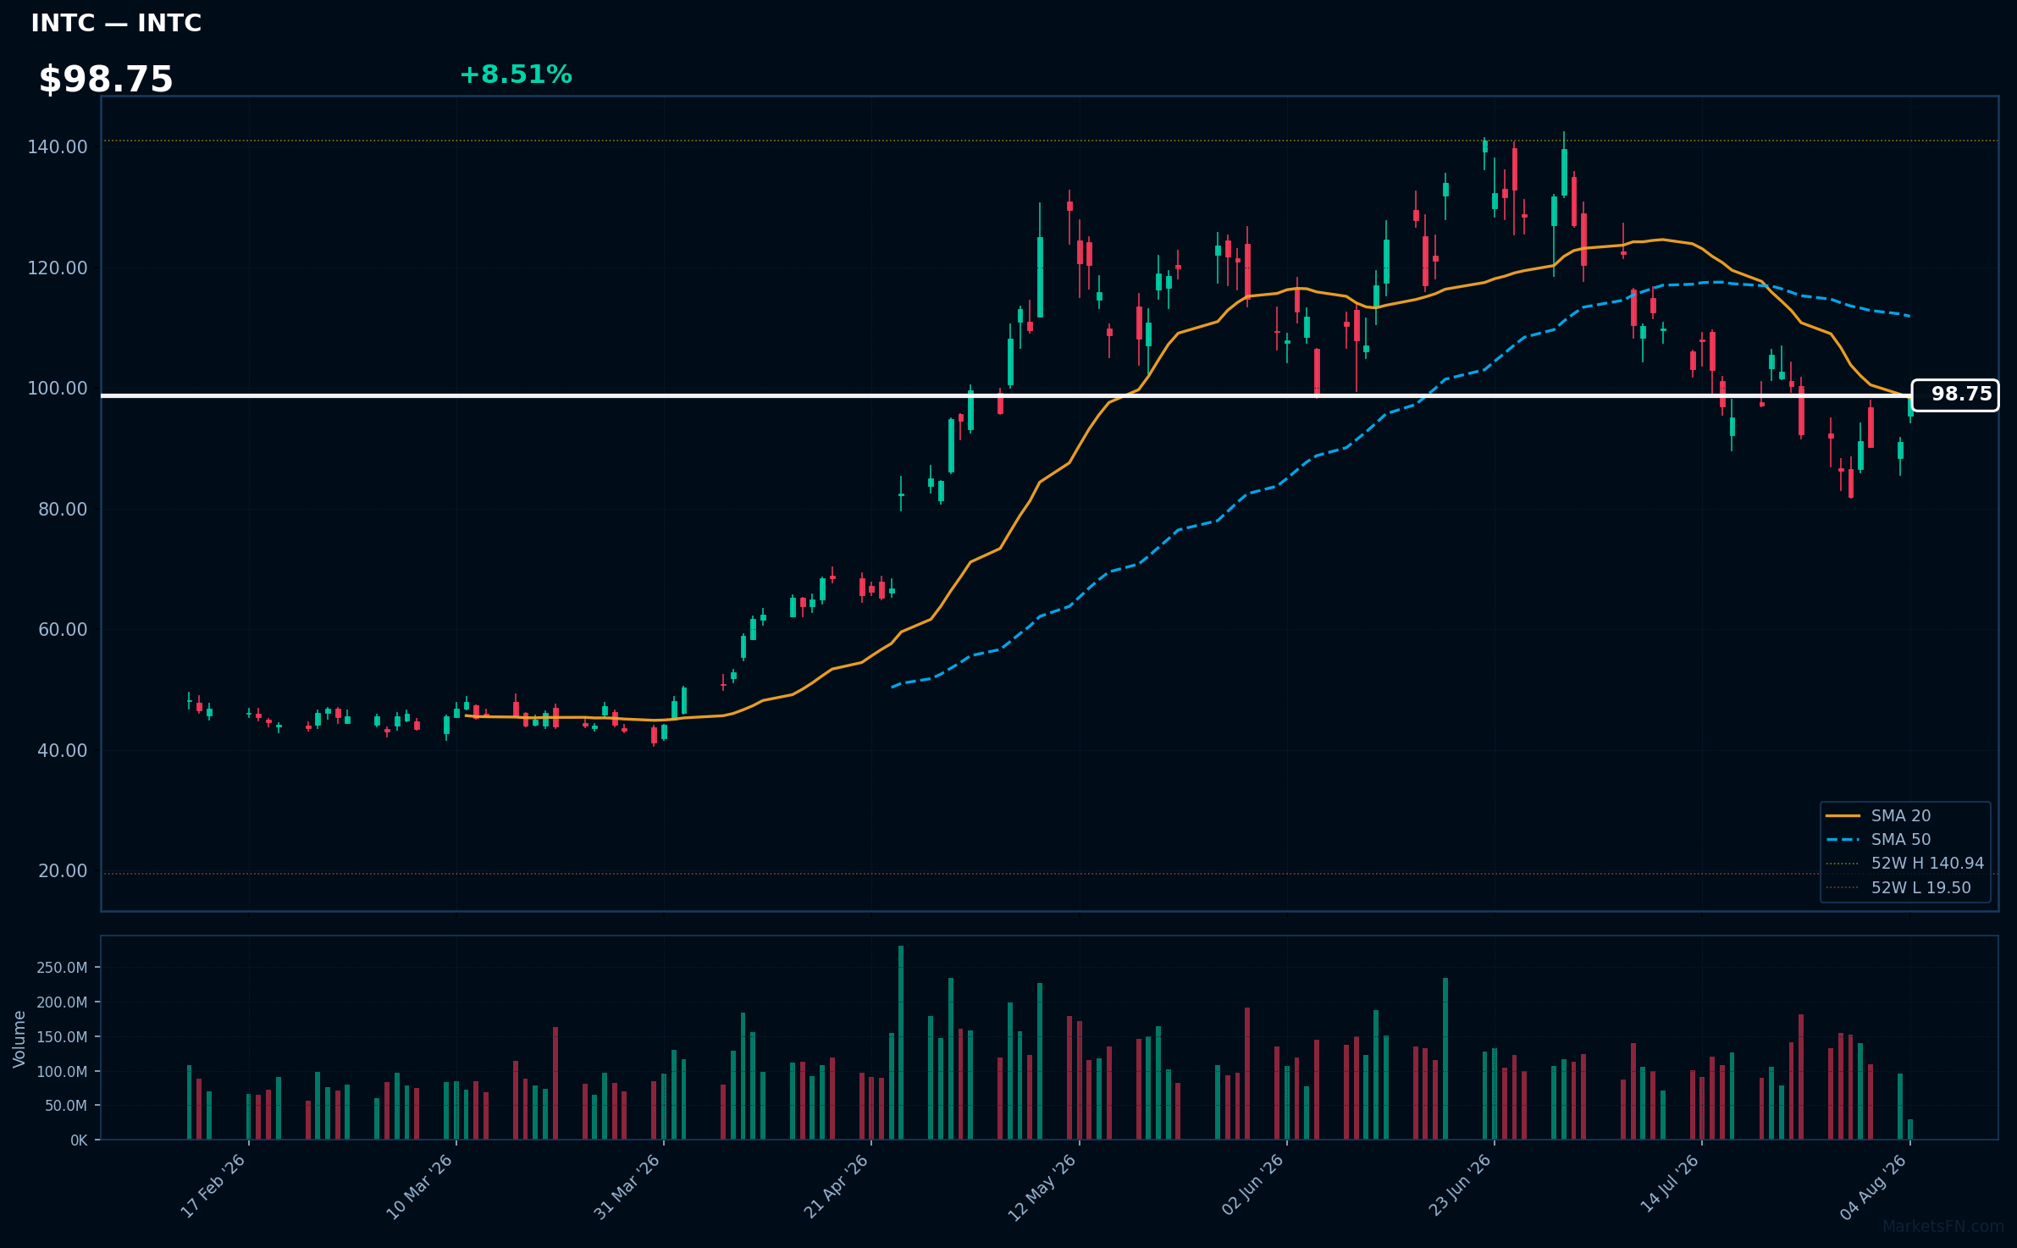Click the 150.0M volume axis label
This screenshot has width=2017, height=1248.
[62, 1037]
